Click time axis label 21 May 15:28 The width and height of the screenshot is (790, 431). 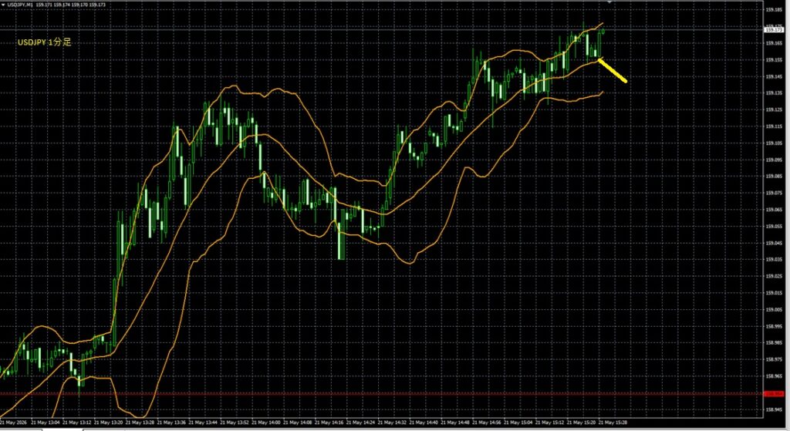[x=613, y=423]
